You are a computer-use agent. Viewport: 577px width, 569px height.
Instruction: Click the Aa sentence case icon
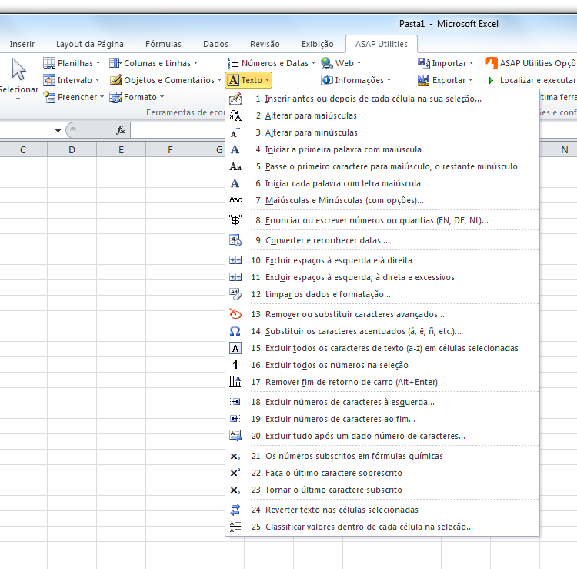click(235, 166)
